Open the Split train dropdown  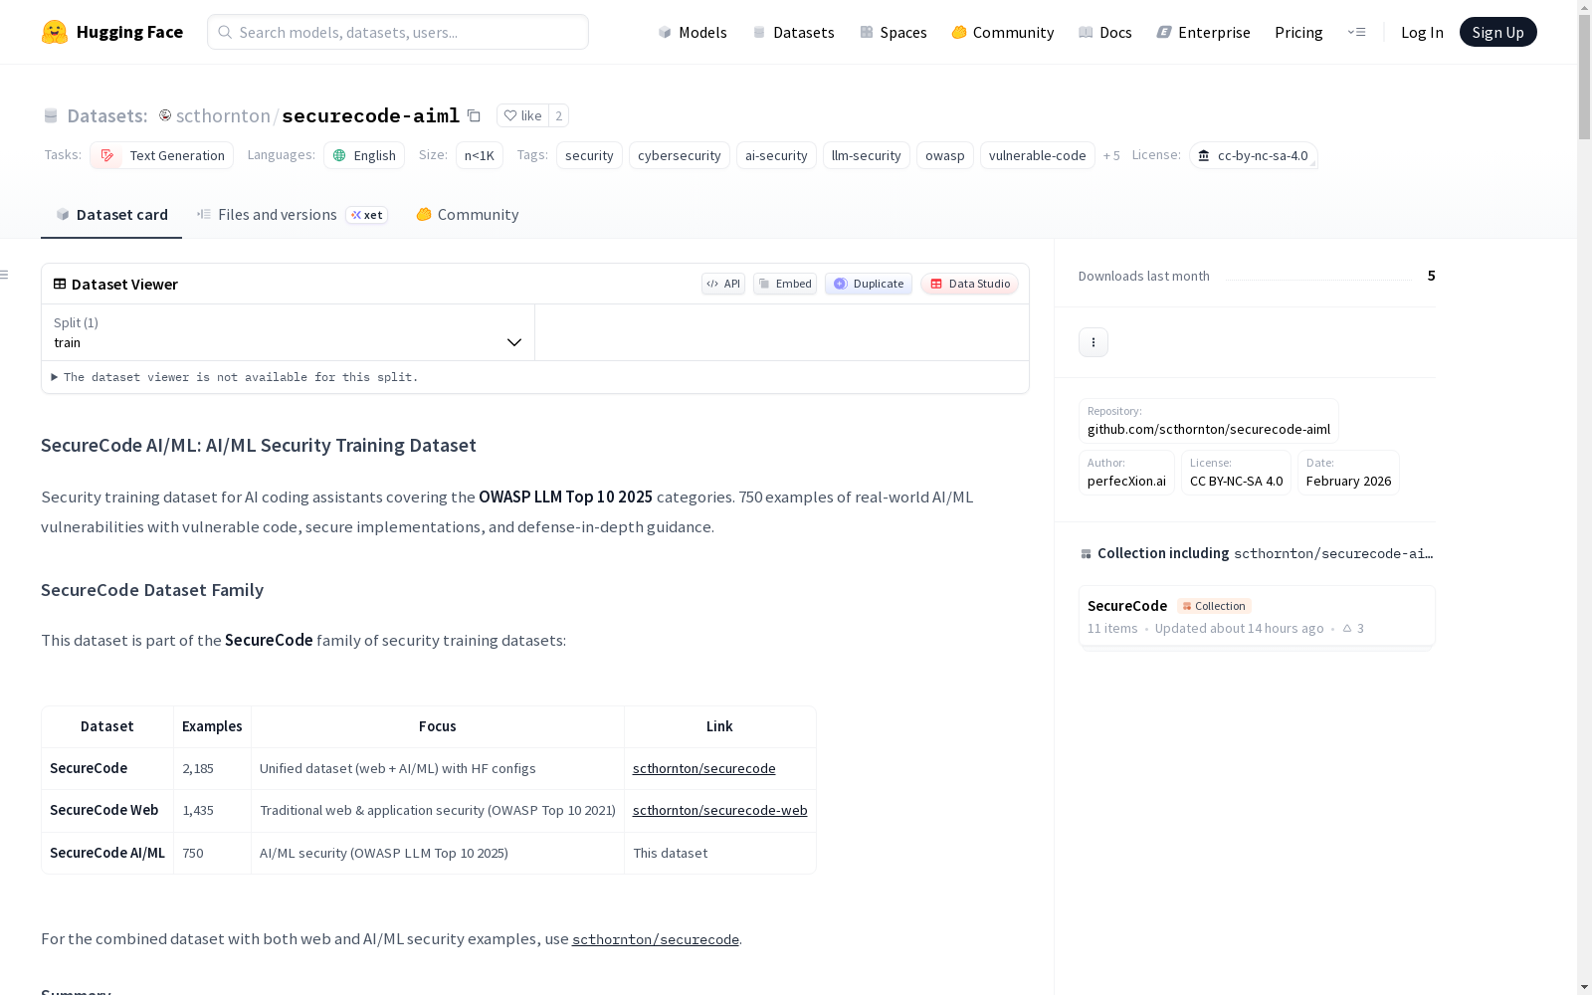click(289, 332)
